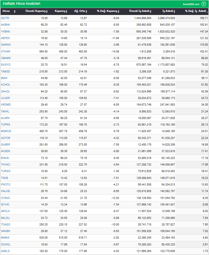Open the BIMAS stock link
The height and width of the screenshot is (255, 209).
click(5, 238)
